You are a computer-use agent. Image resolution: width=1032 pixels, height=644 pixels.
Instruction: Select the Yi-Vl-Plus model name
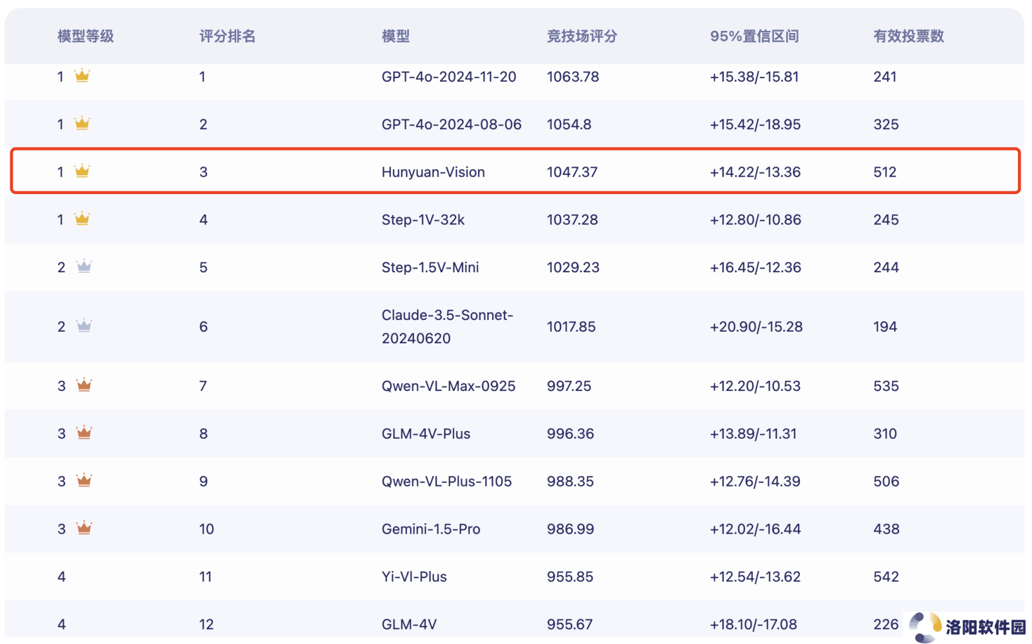coord(414,577)
